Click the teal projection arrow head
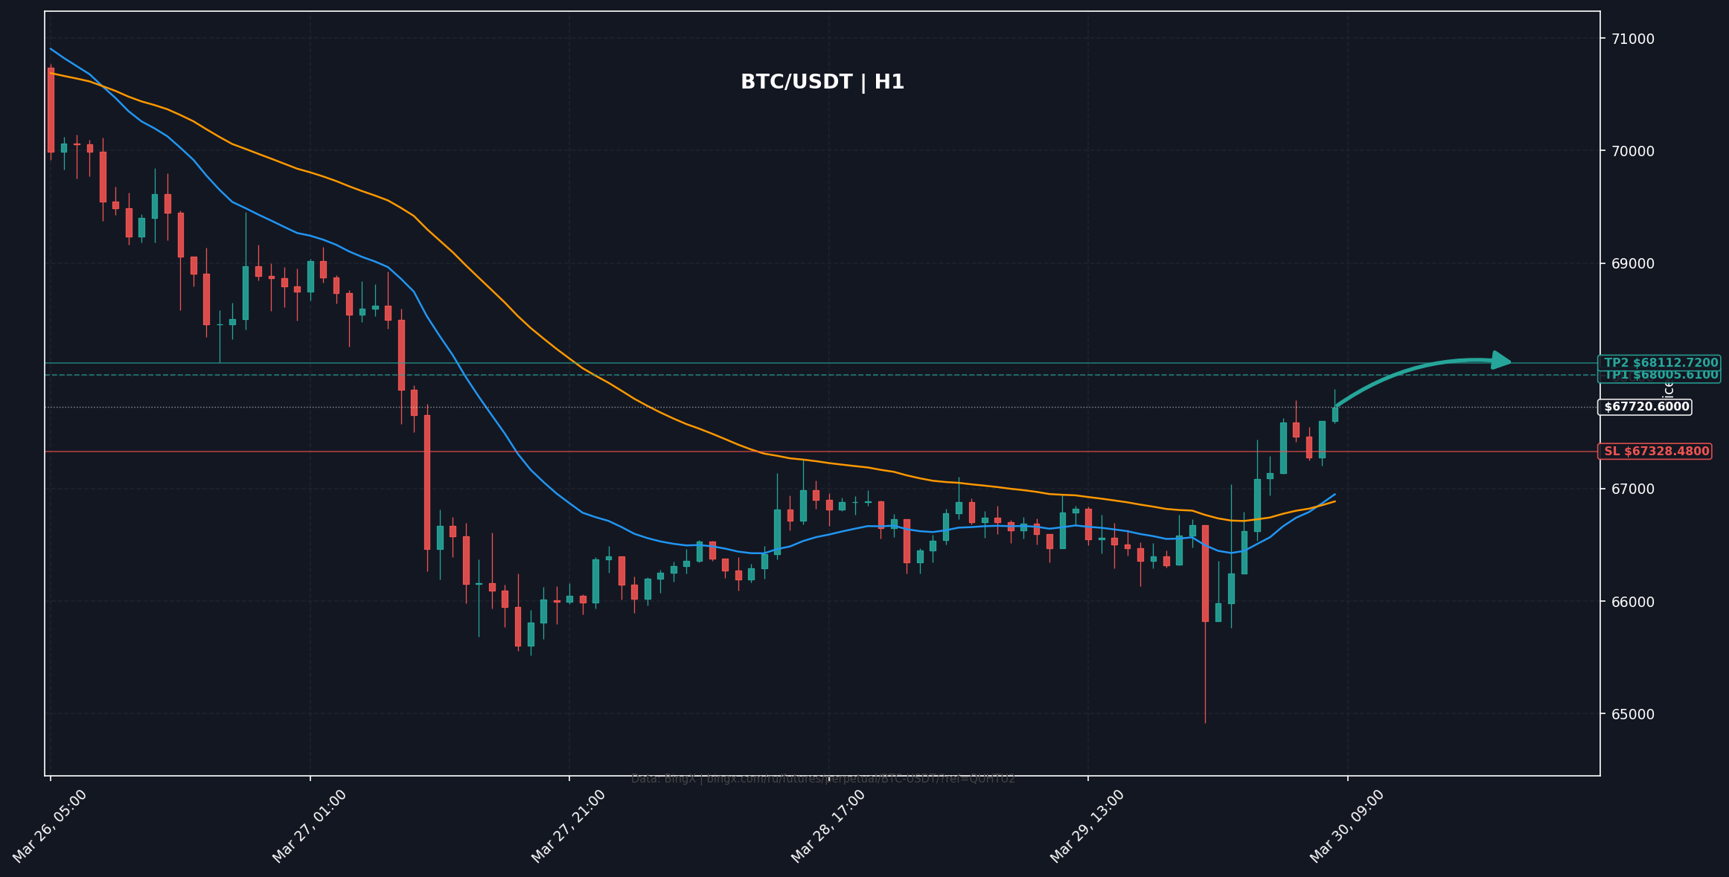The height and width of the screenshot is (877, 1729). pyautogui.click(x=1503, y=361)
